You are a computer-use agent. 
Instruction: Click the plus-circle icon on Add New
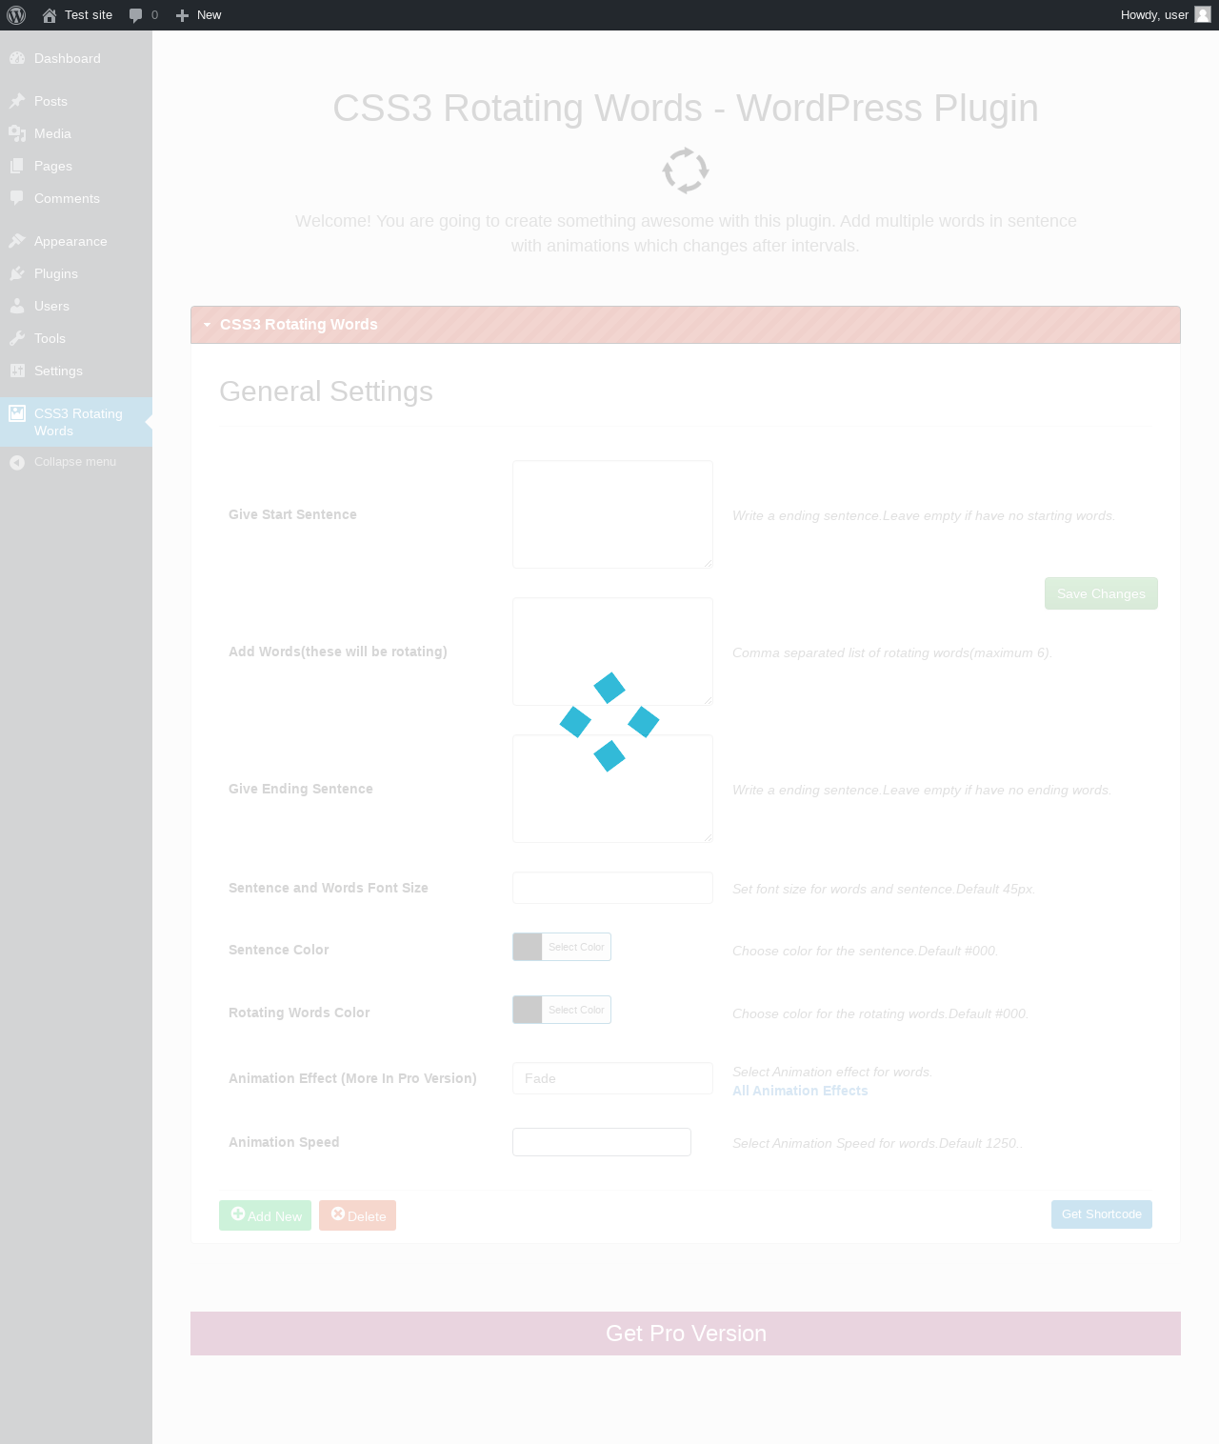click(x=238, y=1213)
